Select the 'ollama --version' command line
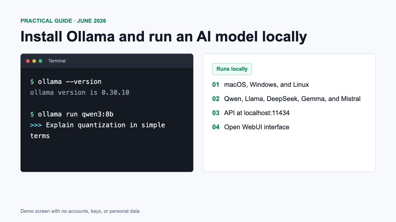 pos(66,82)
